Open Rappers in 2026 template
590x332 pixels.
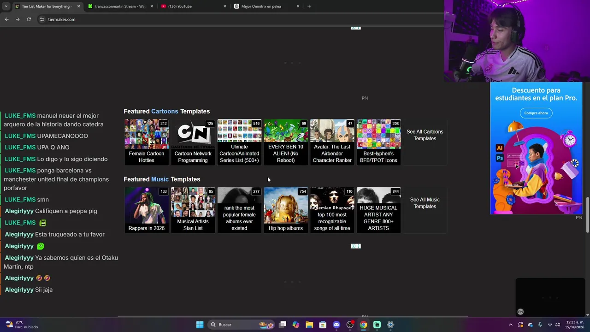(x=147, y=210)
